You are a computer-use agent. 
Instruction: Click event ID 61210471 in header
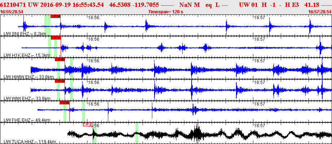point(13,5)
